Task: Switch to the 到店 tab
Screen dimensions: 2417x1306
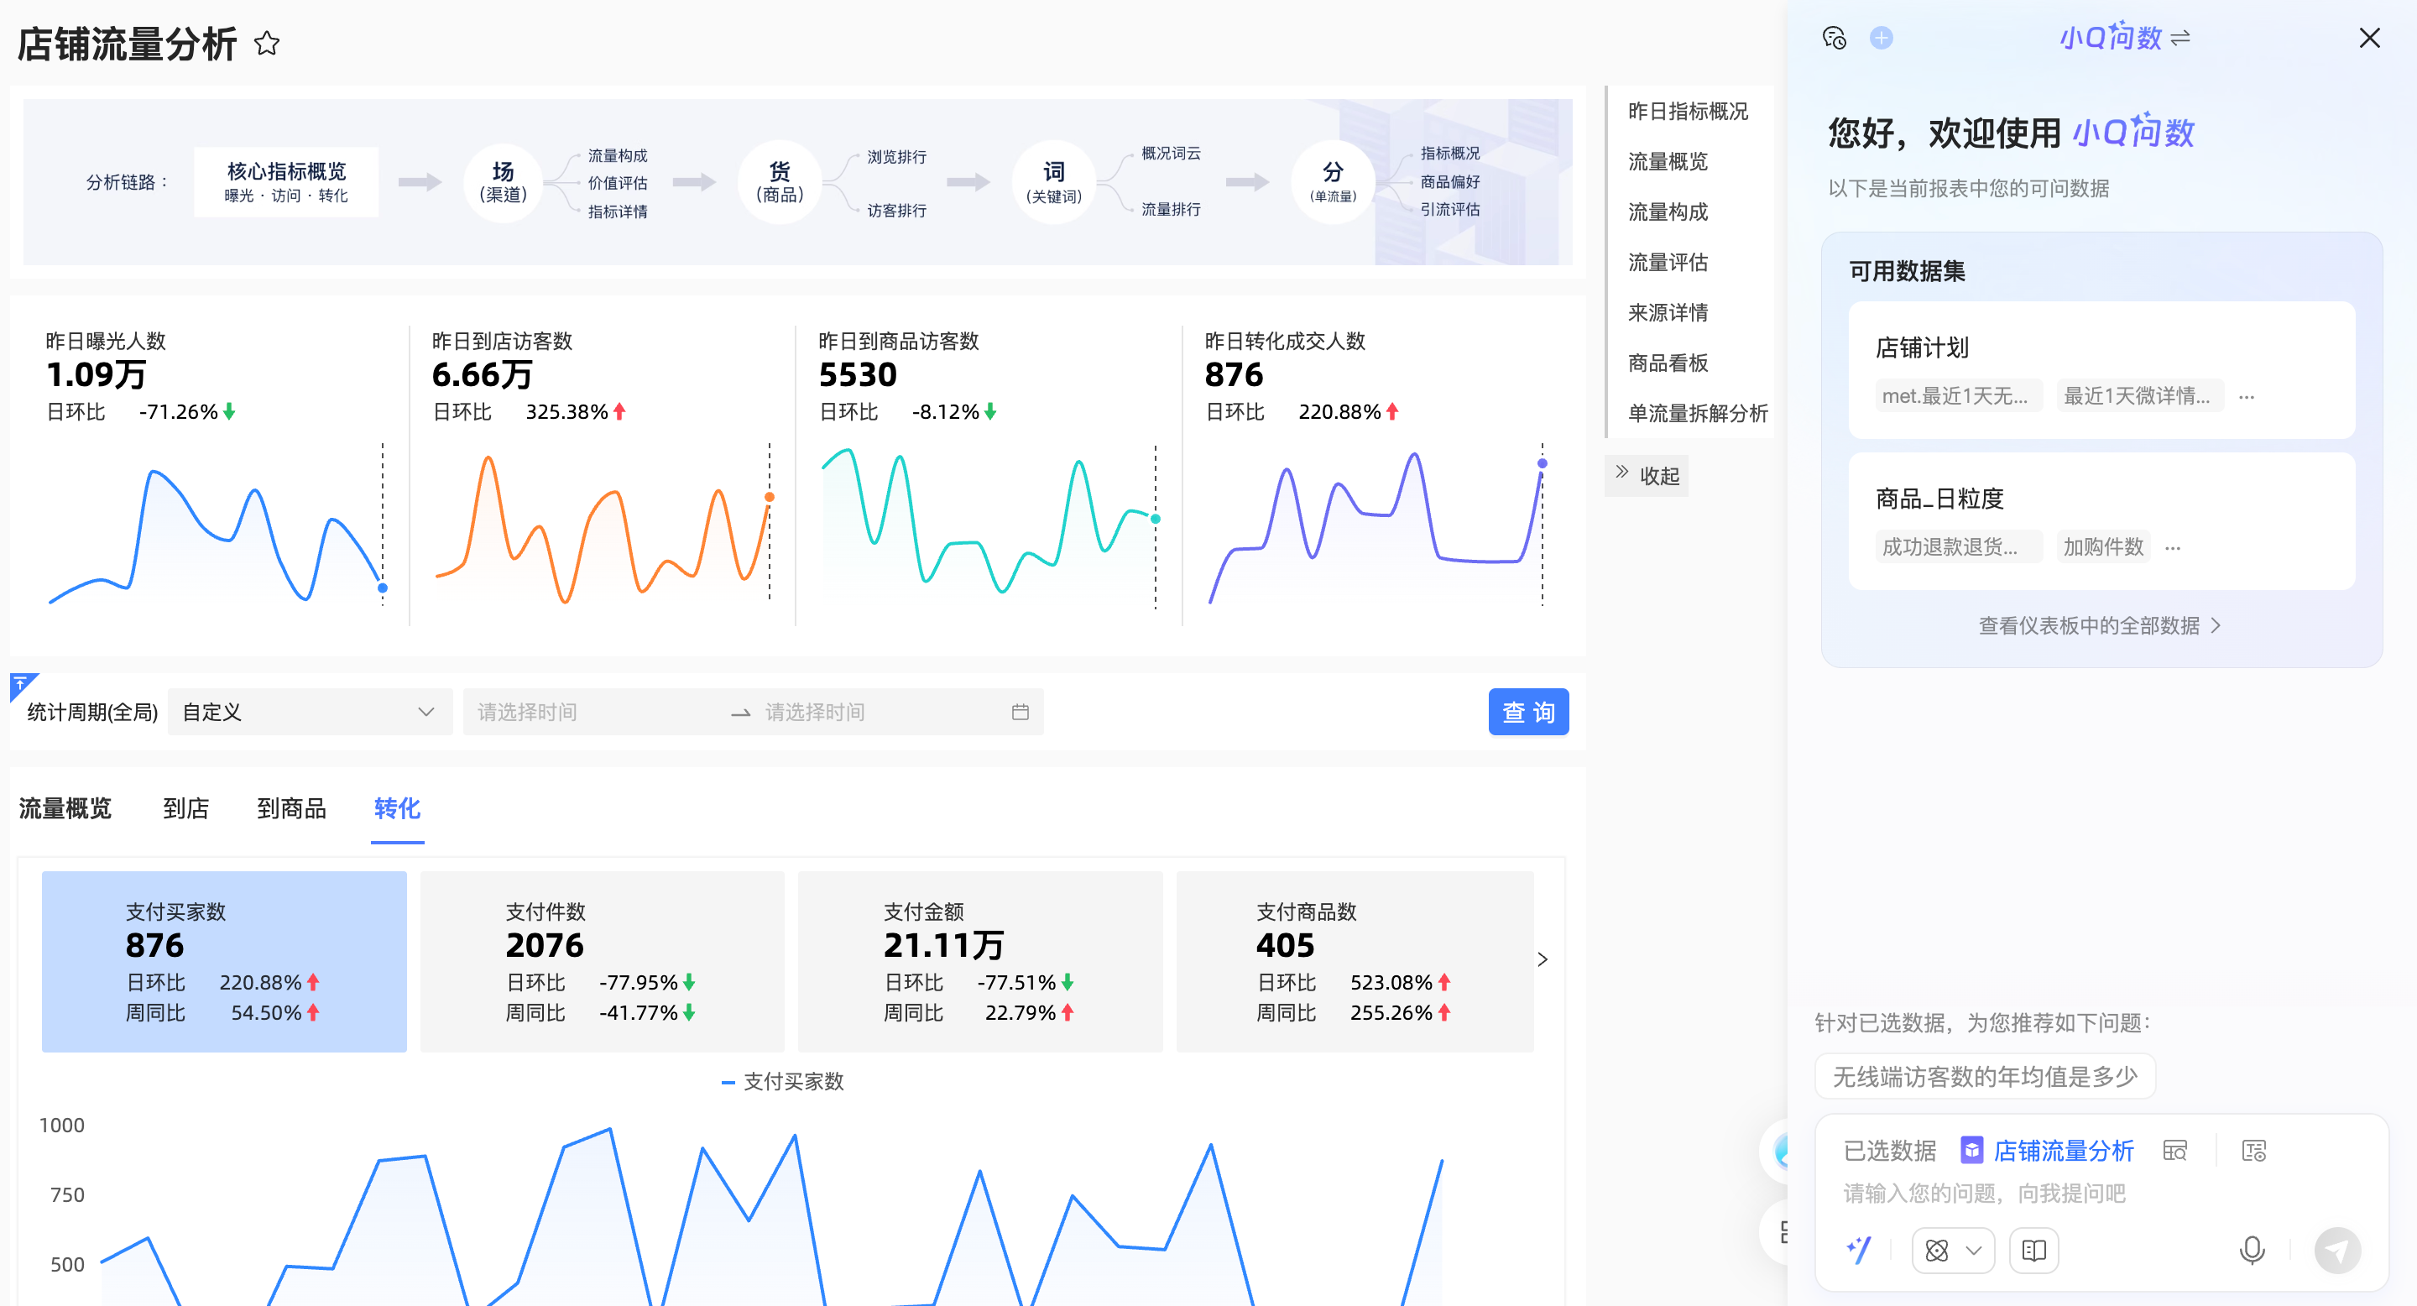Action: point(185,807)
